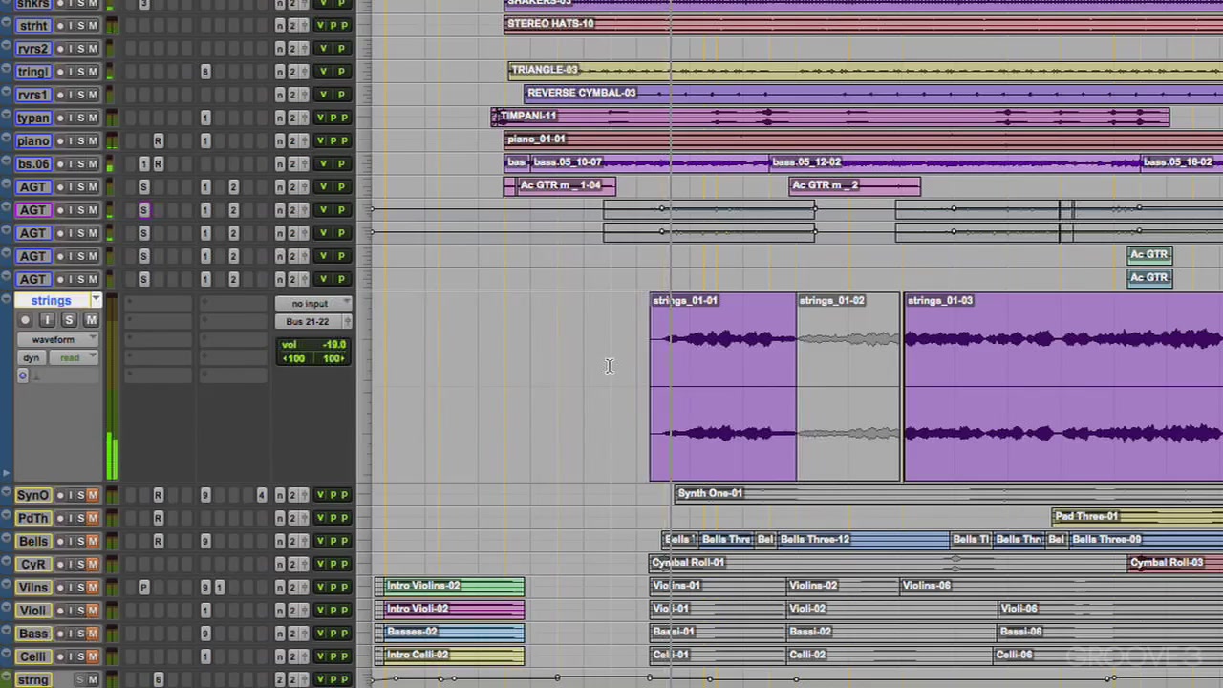Open the P insert on Vilns track
Screen dimensions: 1223x688
pyautogui.click(x=144, y=587)
